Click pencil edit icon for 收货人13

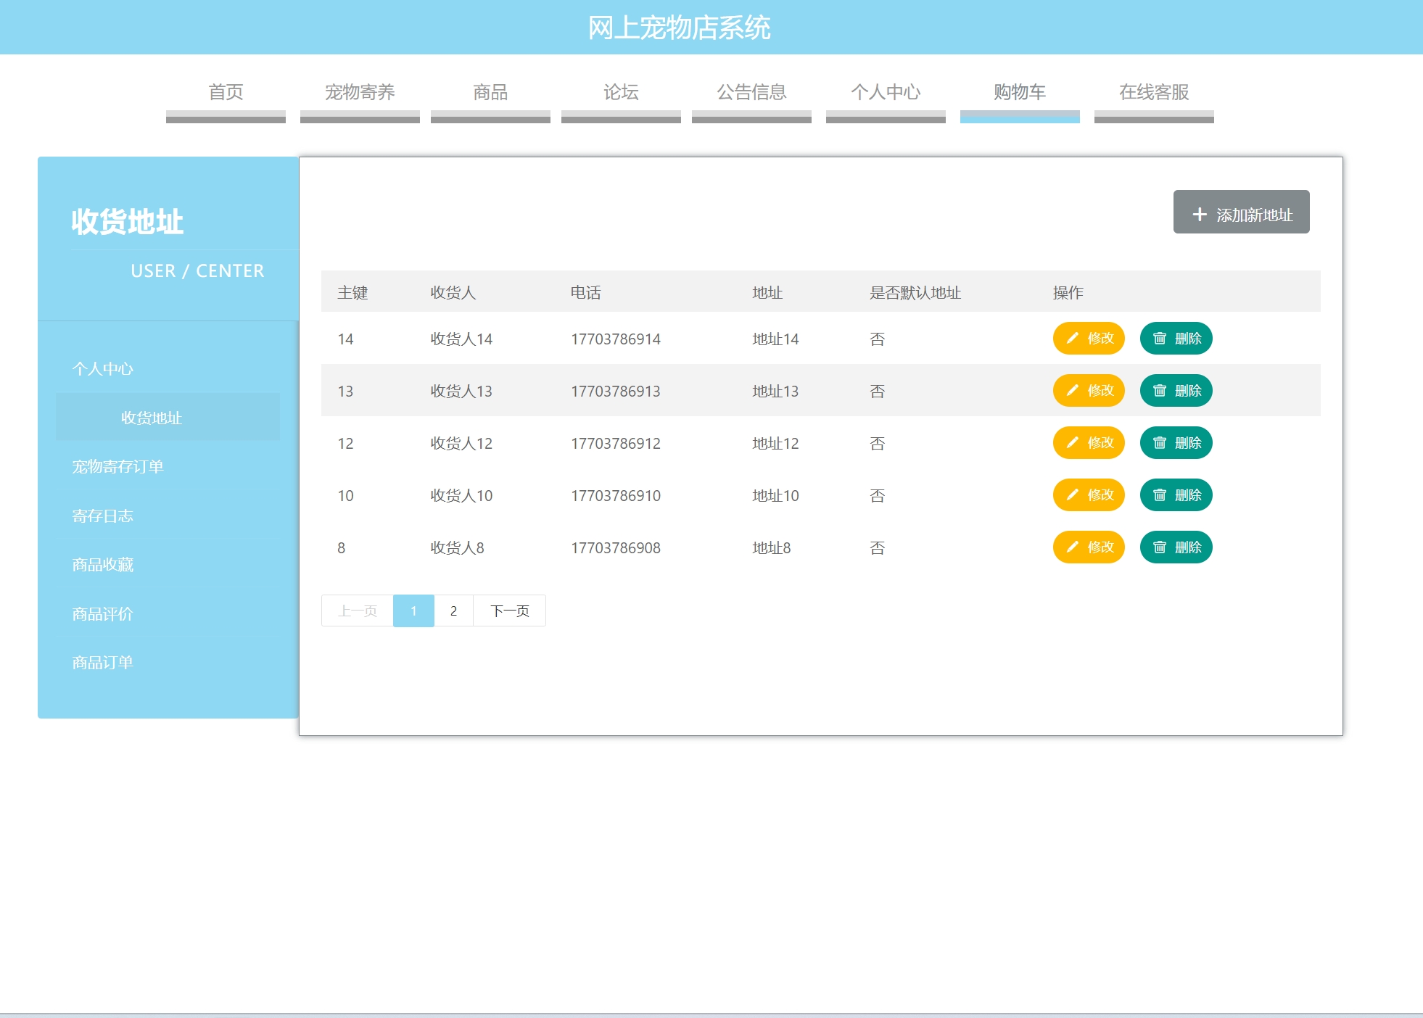tap(1073, 391)
